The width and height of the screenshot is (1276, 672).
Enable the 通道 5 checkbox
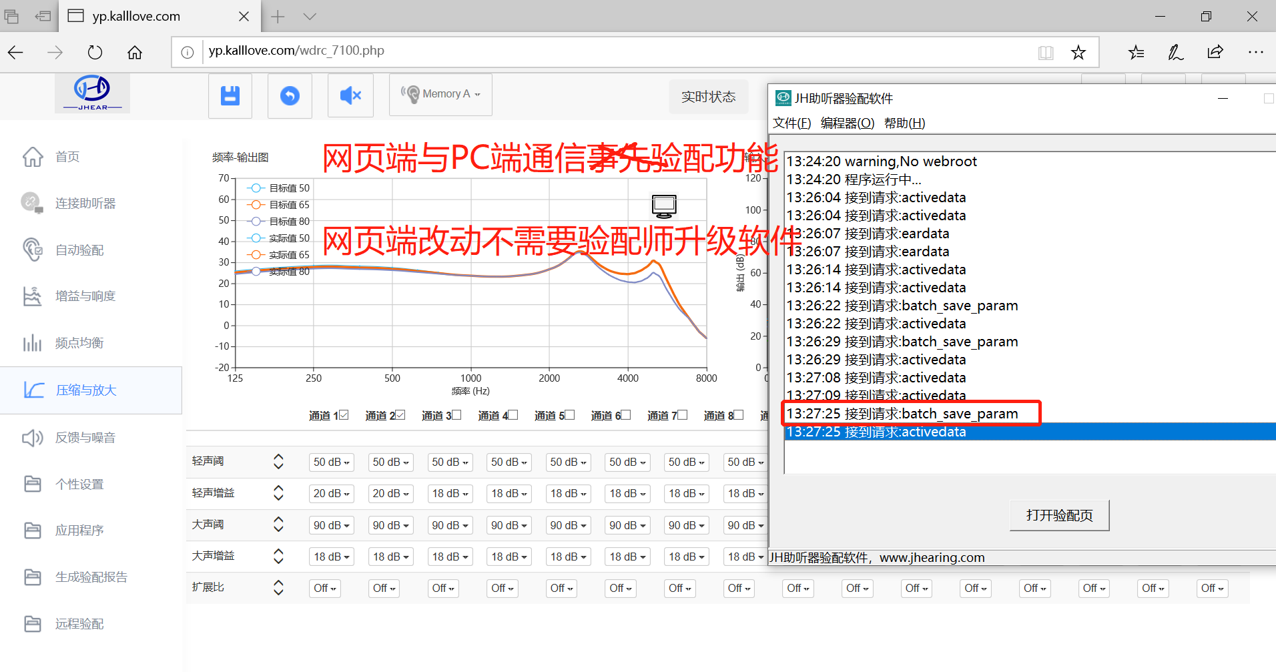click(x=570, y=415)
